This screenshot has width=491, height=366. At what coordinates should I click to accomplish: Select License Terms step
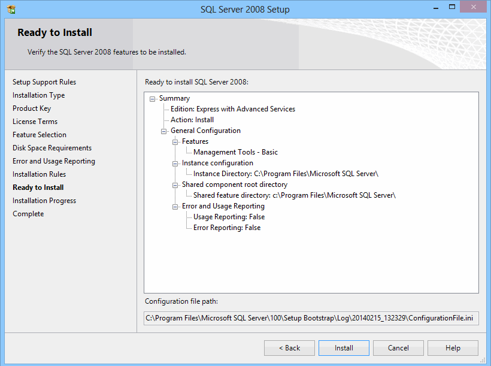coord(35,122)
